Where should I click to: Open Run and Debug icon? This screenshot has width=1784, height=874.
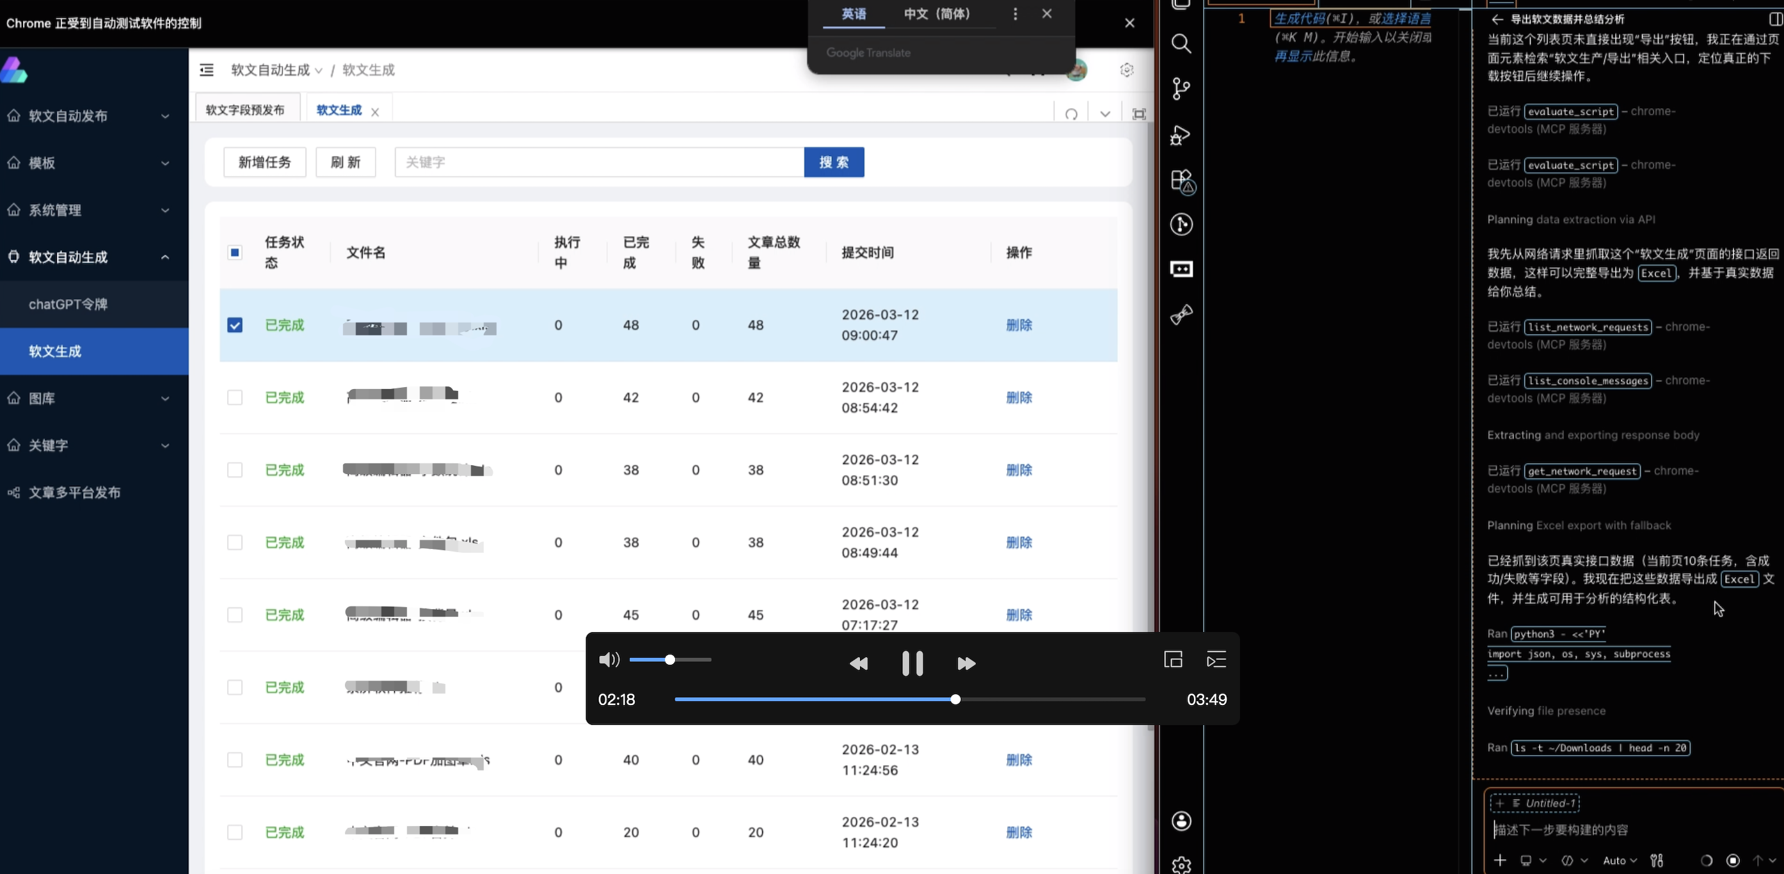1181,134
